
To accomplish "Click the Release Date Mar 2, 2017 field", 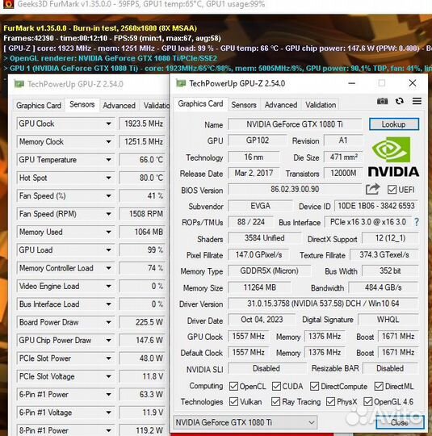I will coord(254,174).
